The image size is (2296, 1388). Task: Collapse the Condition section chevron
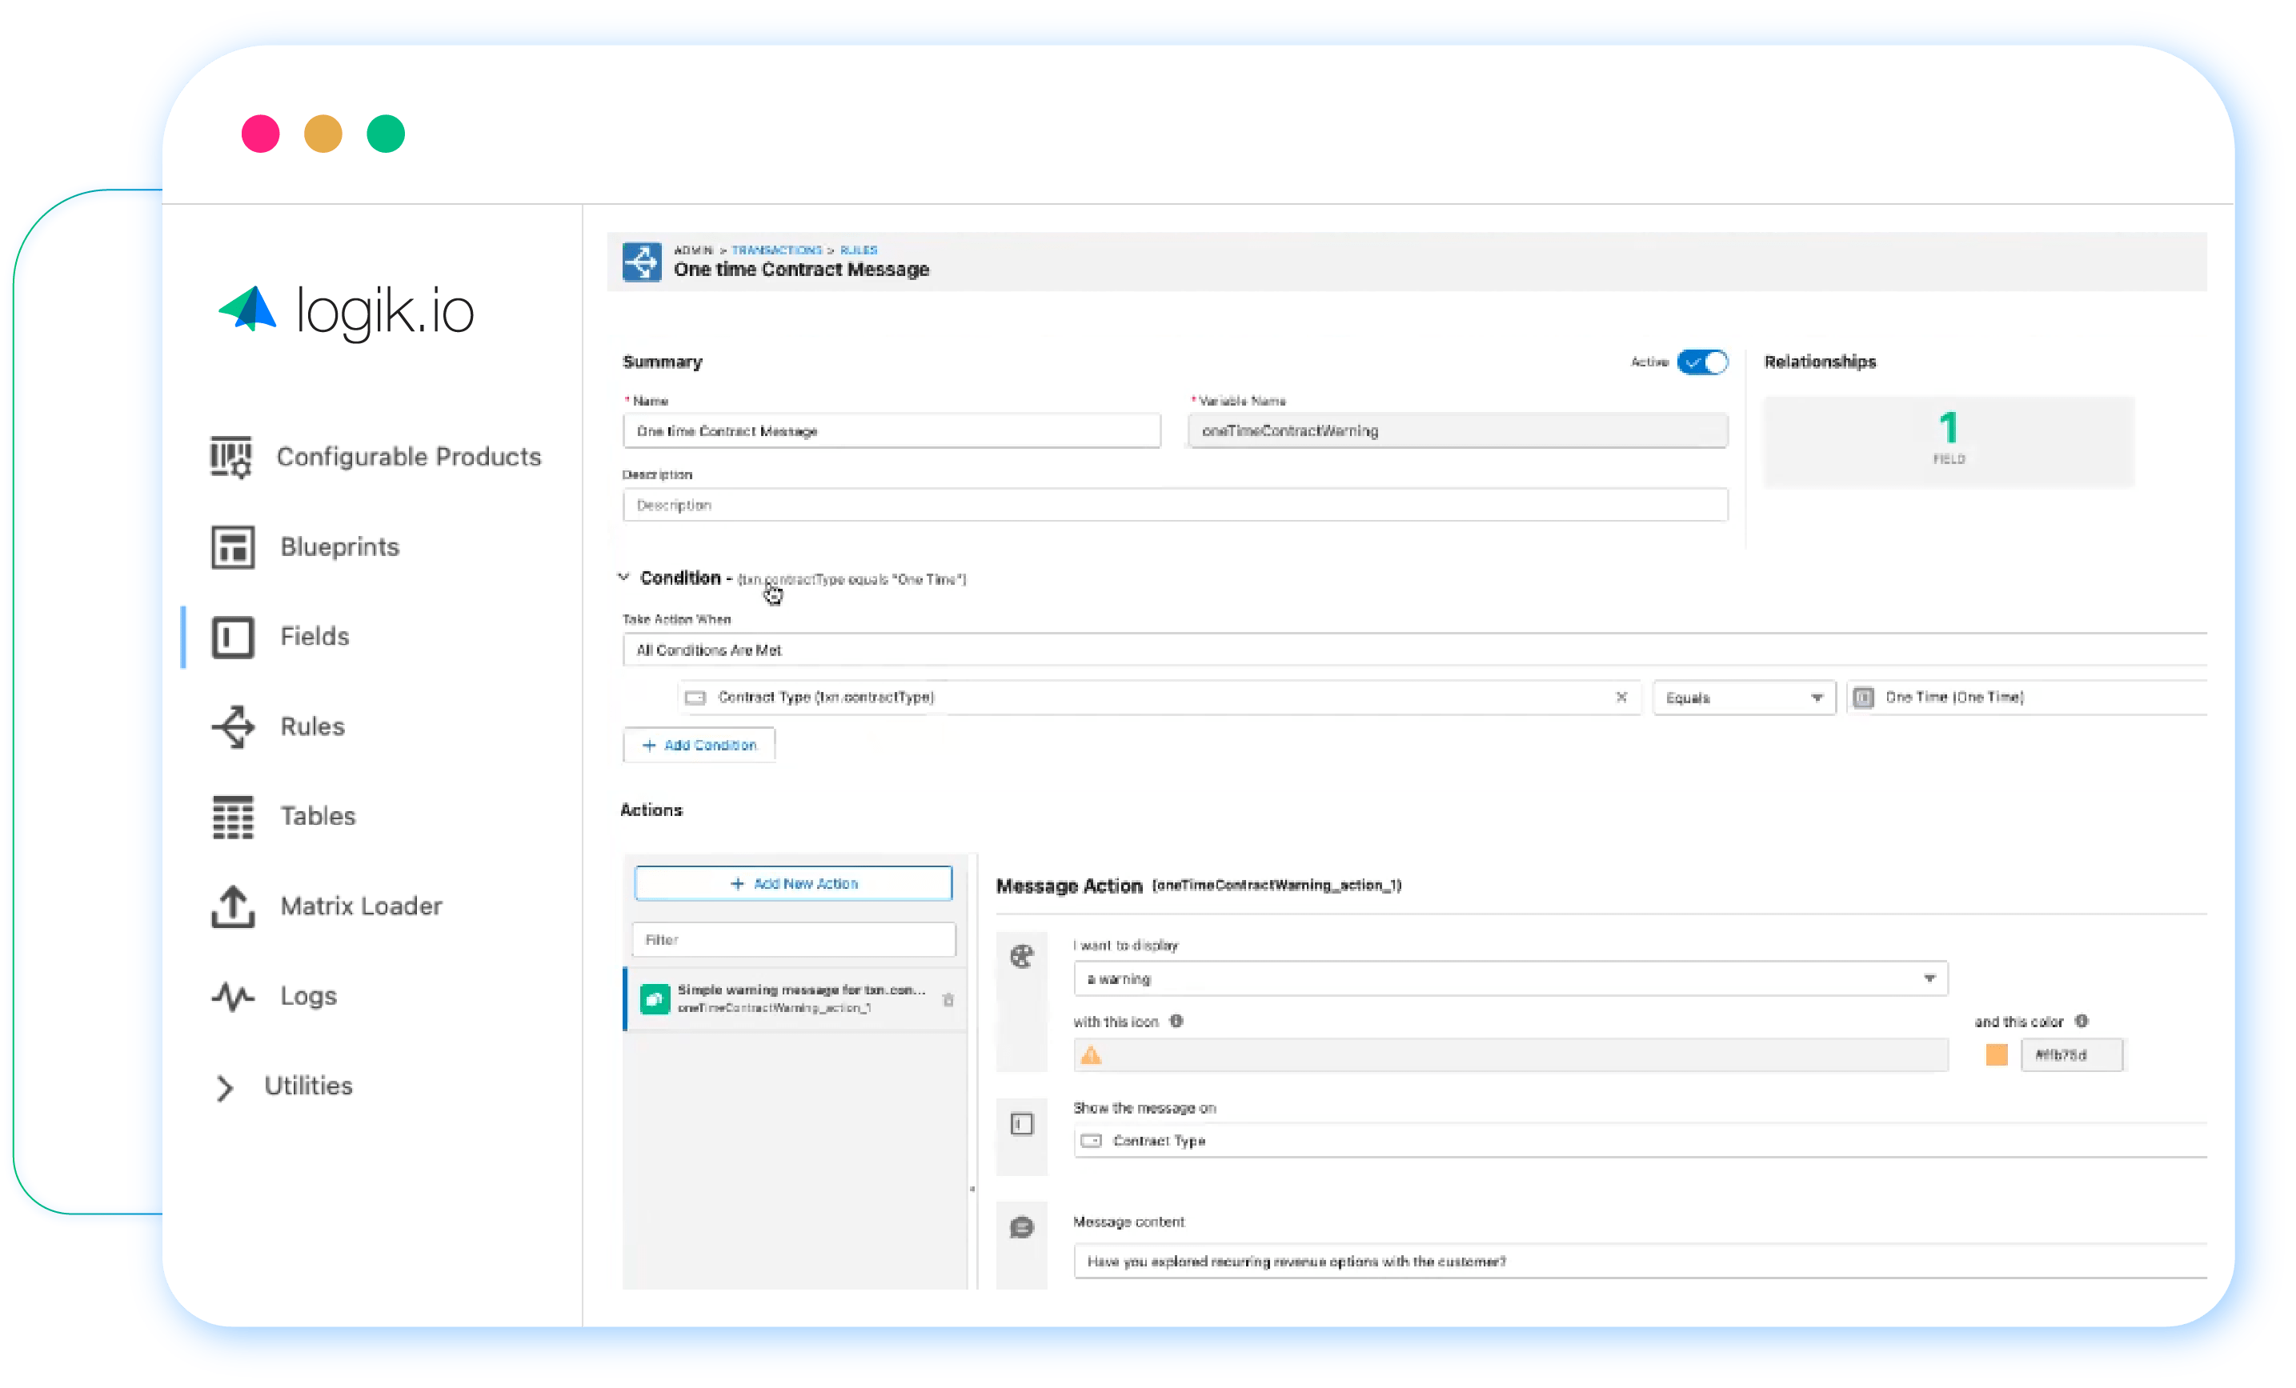pyautogui.click(x=623, y=578)
